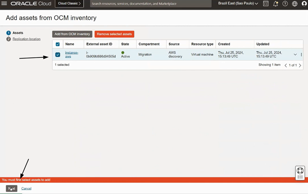Click the Oracle Cloud logo
Viewport: 308px width, 194px height.
coord(31,4)
